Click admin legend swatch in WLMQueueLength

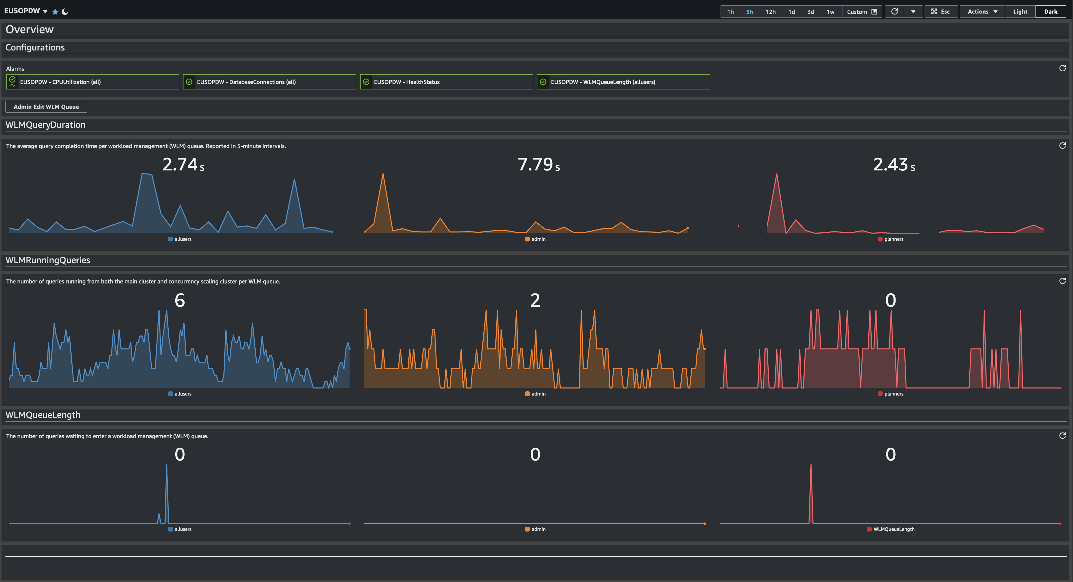click(527, 529)
